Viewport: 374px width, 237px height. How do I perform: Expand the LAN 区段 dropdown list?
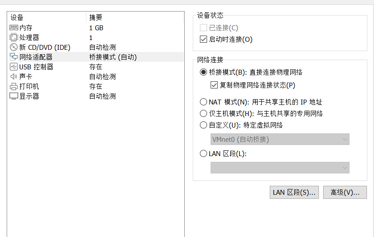[280, 168]
